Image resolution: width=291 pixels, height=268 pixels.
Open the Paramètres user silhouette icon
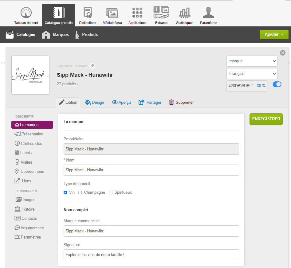[x=208, y=13]
